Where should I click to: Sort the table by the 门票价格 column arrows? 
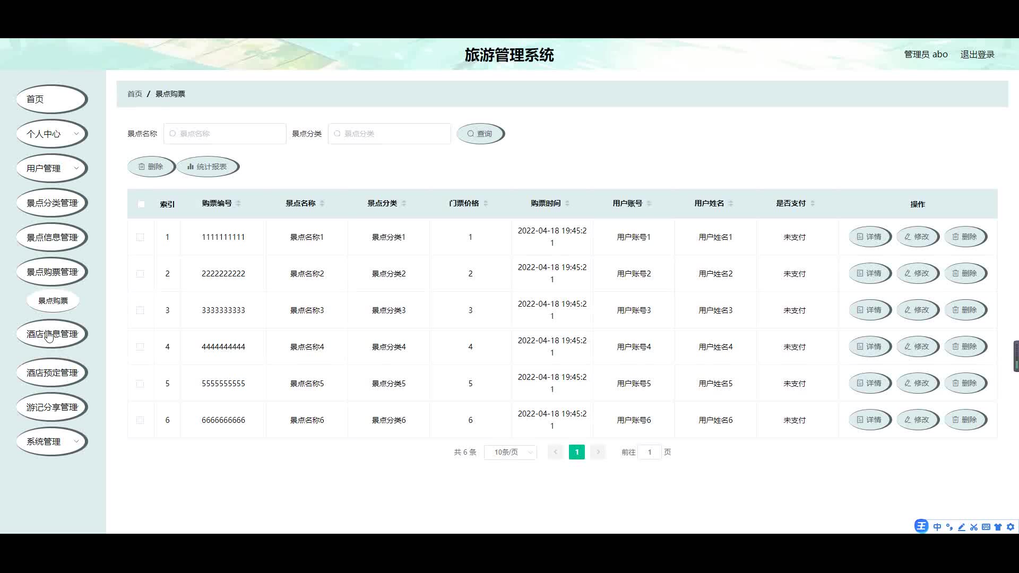[486, 203]
